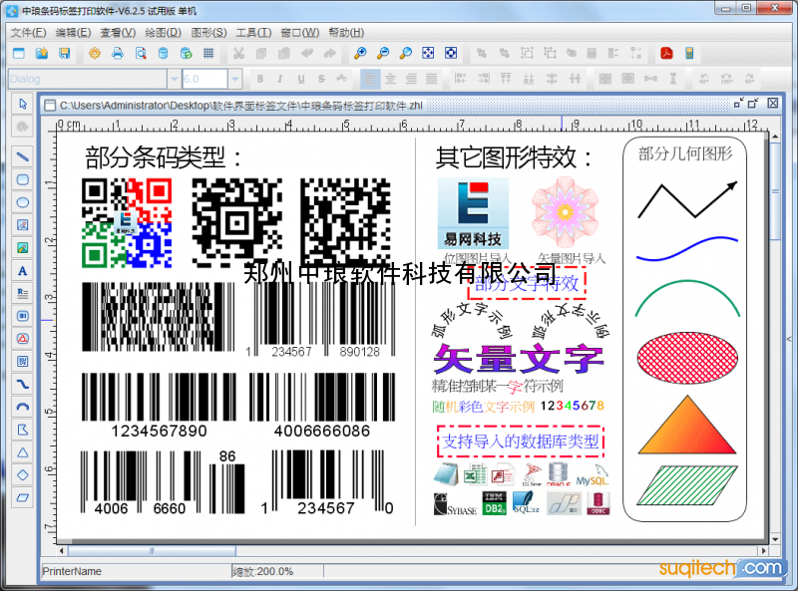
Task: Open the calculator icon in the toolbar
Action: pos(689,53)
